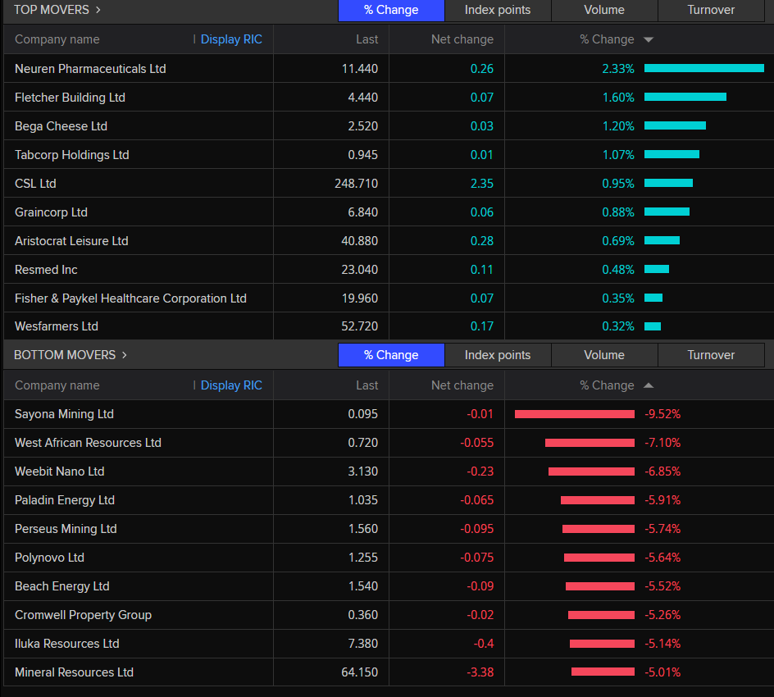Select Mineral Resources Ltd company name
This screenshot has height=697, width=774.
tap(74, 672)
